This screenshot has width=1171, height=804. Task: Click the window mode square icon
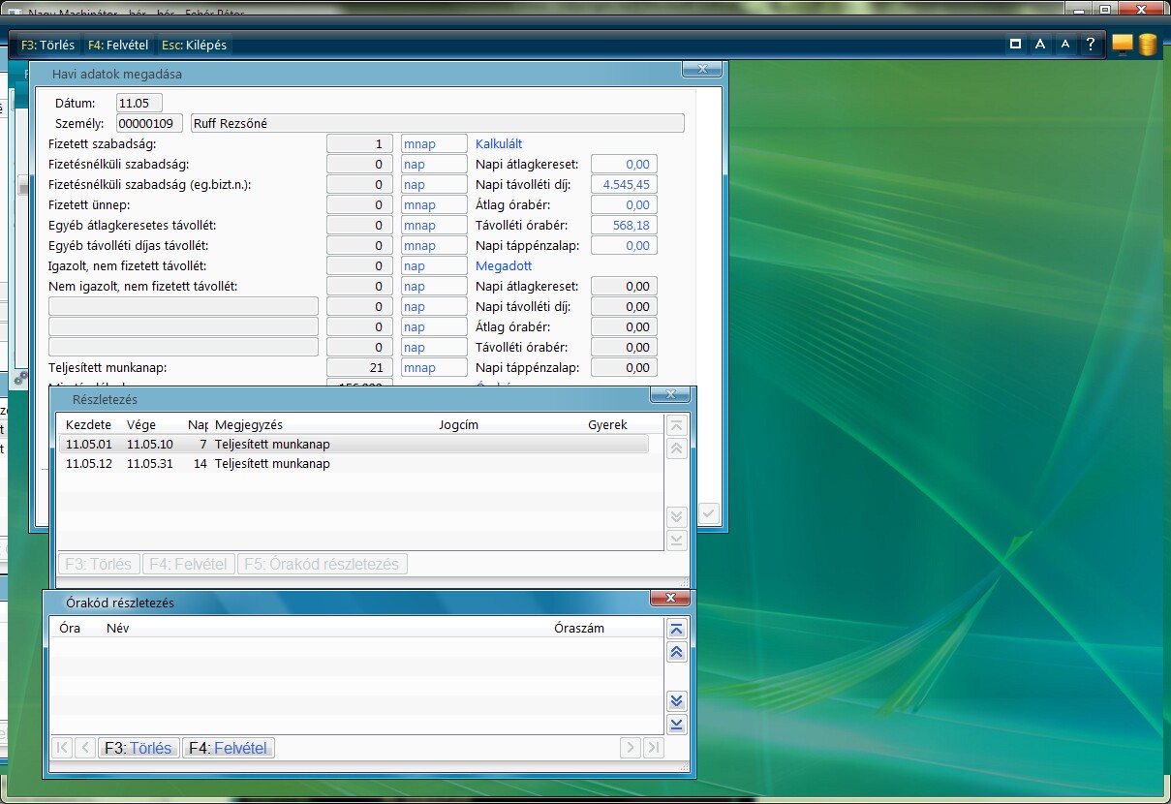point(1015,45)
